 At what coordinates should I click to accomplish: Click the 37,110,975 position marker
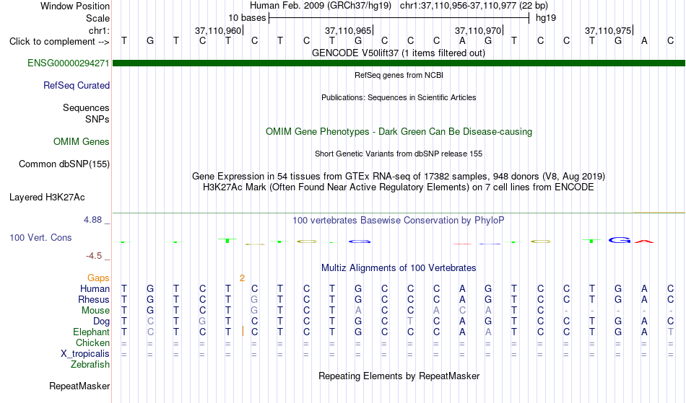[608, 30]
